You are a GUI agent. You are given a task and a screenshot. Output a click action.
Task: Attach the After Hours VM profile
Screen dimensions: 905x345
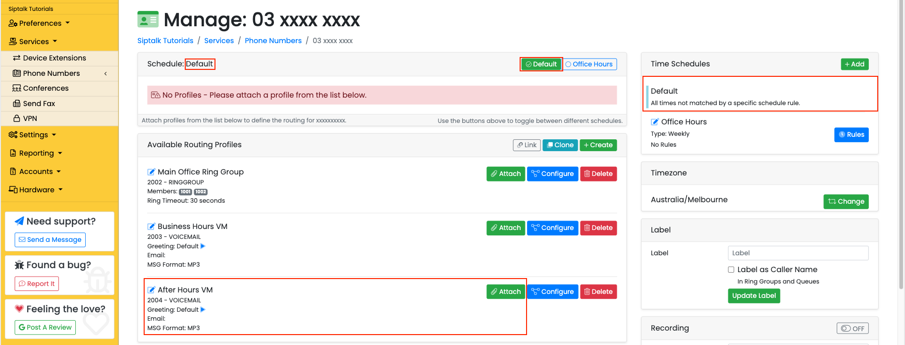pos(506,291)
